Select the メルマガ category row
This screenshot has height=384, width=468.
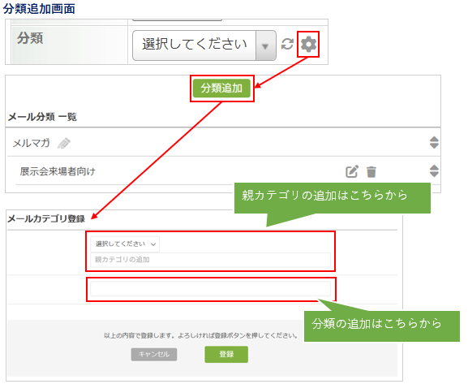click(x=224, y=143)
